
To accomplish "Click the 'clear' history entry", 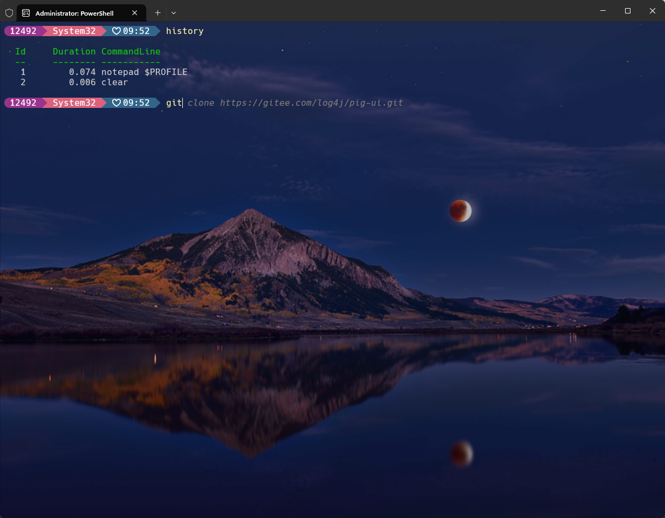I will [x=114, y=82].
